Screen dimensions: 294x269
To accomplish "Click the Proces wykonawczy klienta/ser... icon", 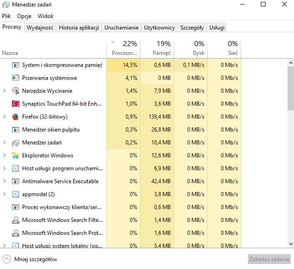I will click(x=15, y=207).
